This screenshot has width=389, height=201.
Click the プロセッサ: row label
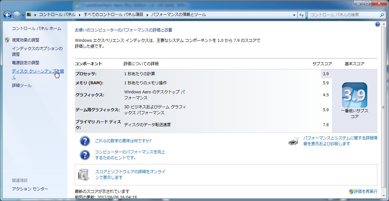coord(86,74)
